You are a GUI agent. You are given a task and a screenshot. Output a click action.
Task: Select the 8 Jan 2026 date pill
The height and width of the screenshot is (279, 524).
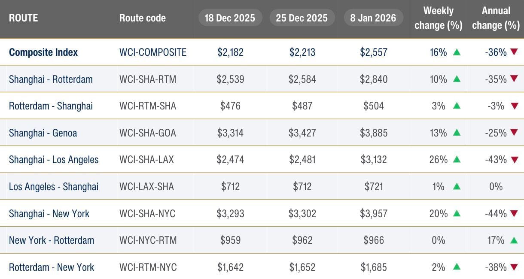tap(374, 18)
